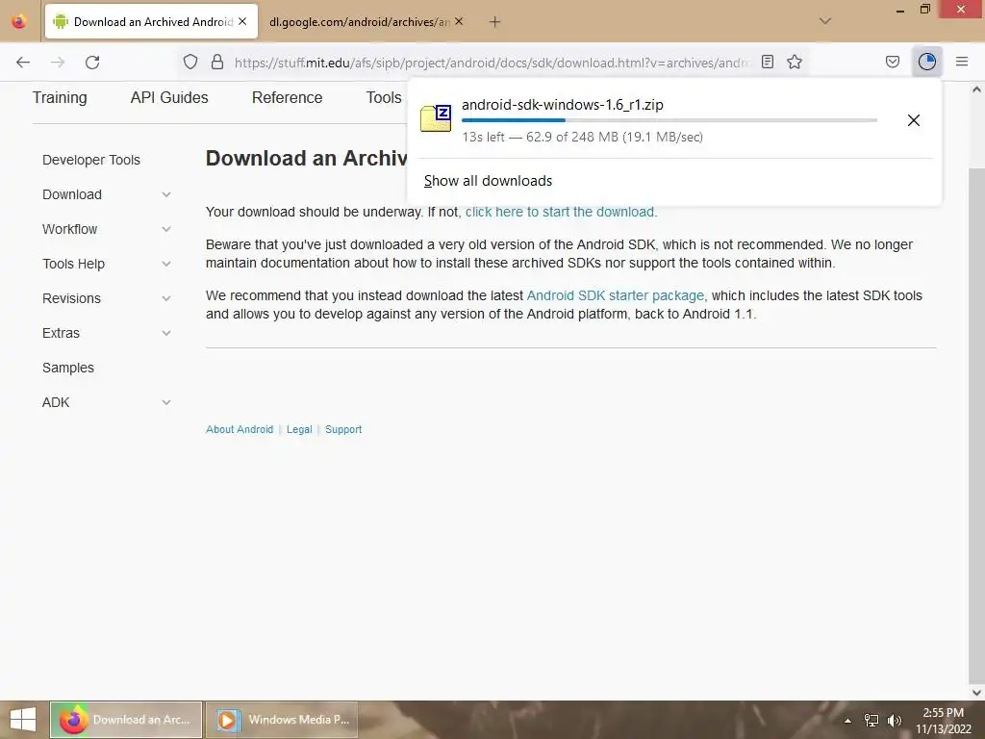This screenshot has width=985, height=739.
Task: Open the volume speaker tray icon
Action: click(x=894, y=720)
